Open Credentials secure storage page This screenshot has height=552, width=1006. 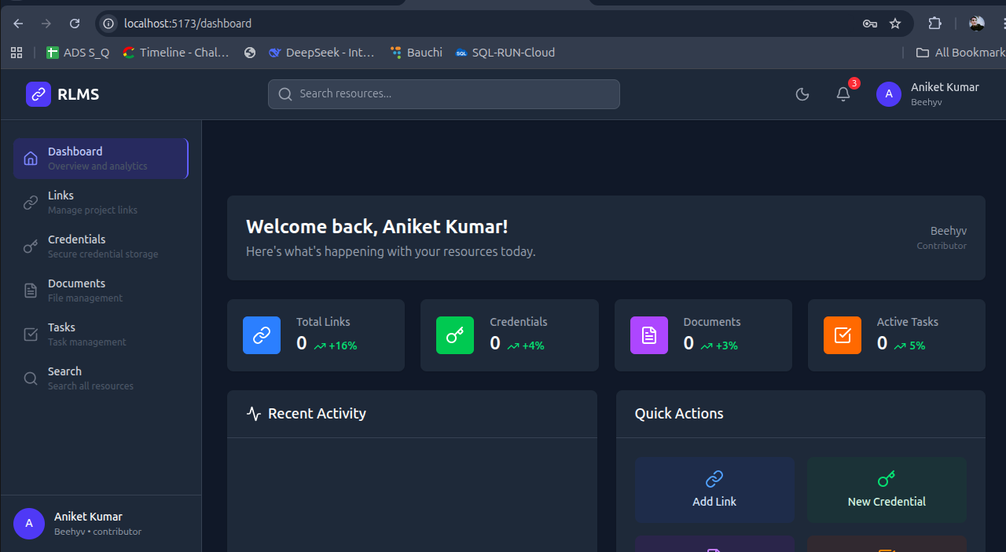coord(101,246)
